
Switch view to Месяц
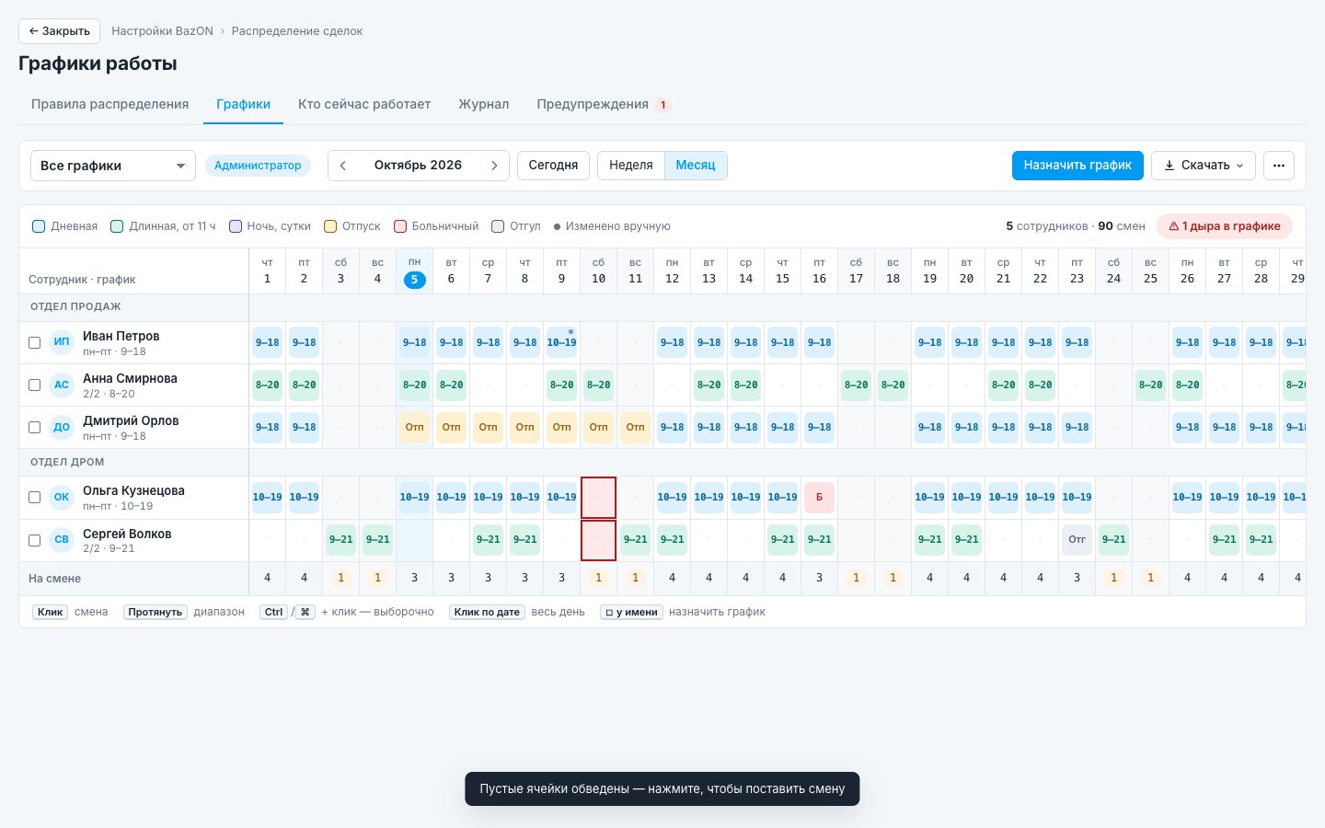click(696, 166)
